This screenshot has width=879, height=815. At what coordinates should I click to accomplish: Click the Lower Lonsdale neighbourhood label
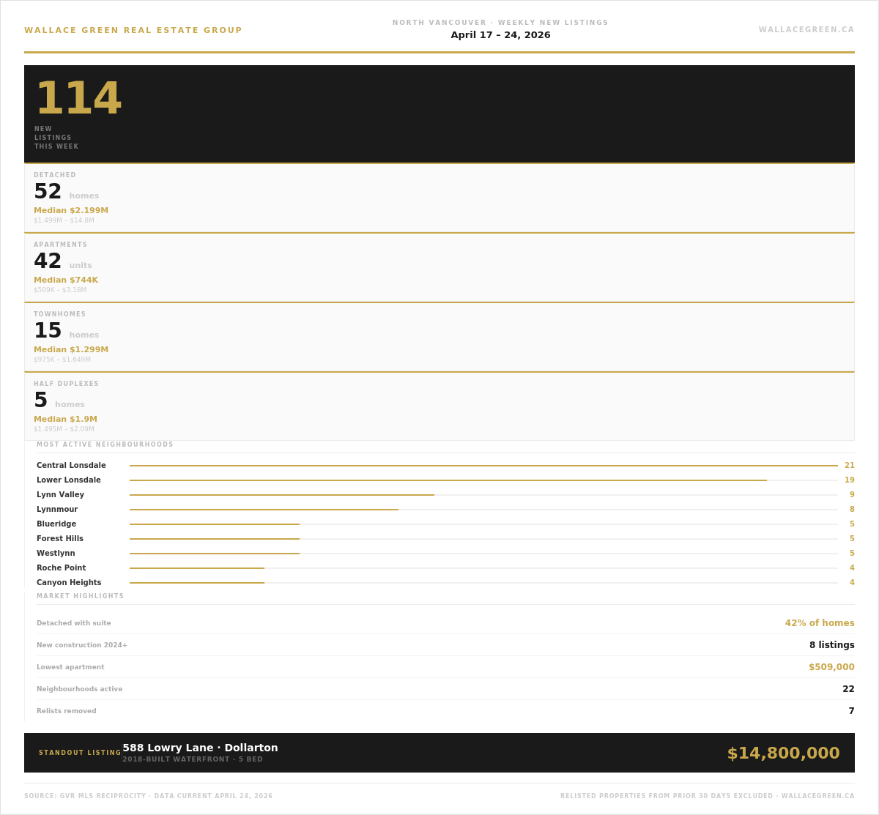click(69, 480)
